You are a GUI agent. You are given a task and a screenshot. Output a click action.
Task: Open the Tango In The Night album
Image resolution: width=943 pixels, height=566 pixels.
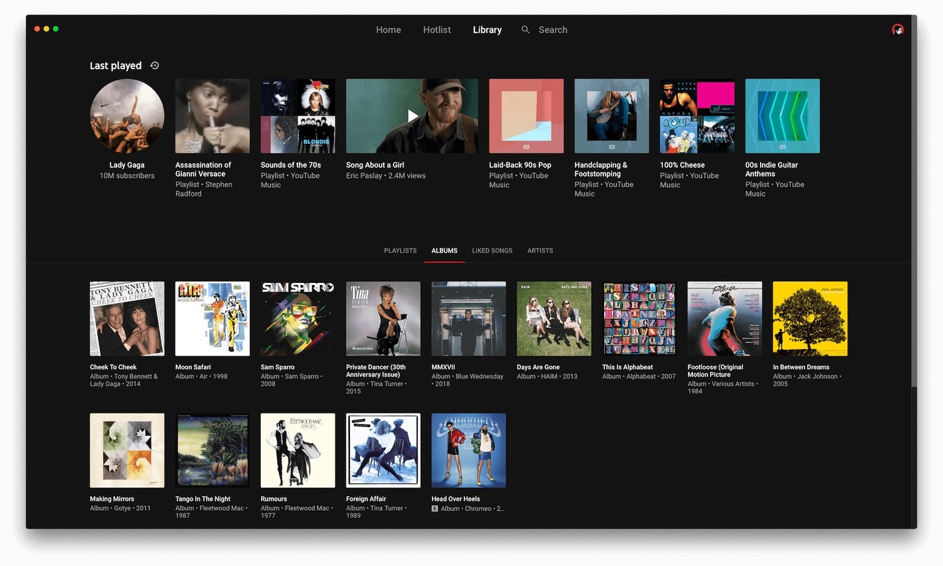212,450
